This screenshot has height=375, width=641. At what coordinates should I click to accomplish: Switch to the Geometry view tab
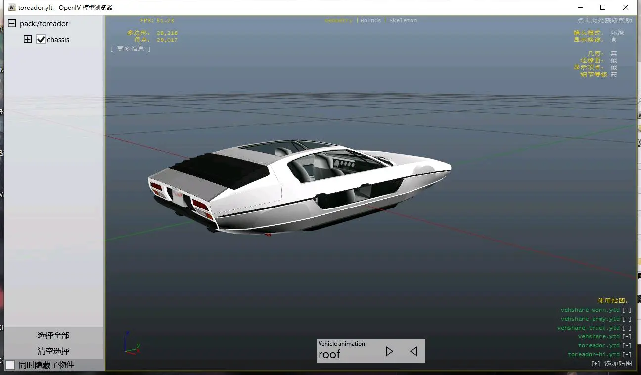[x=339, y=21]
